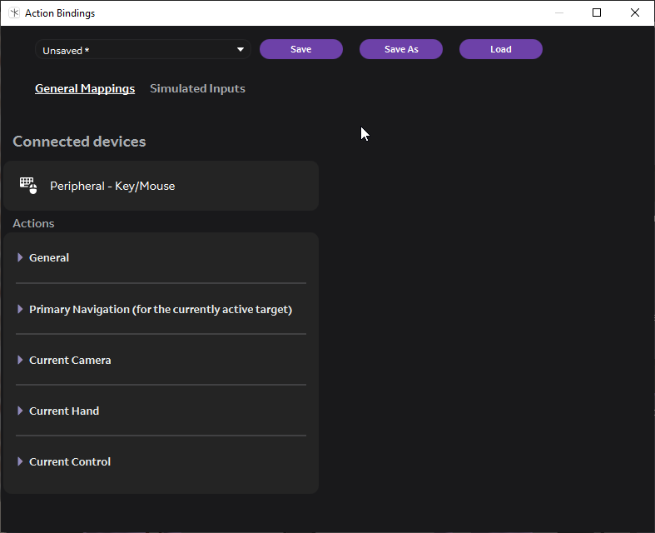The width and height of the screenshot is (655, 533).
Task: Maximize the Action Bindings window
Action: pyautogui.click(x=597, y=12)
